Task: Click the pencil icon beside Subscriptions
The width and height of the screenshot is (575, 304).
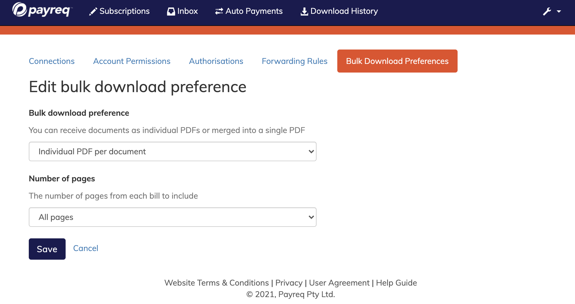Action: tap(93, 11)
